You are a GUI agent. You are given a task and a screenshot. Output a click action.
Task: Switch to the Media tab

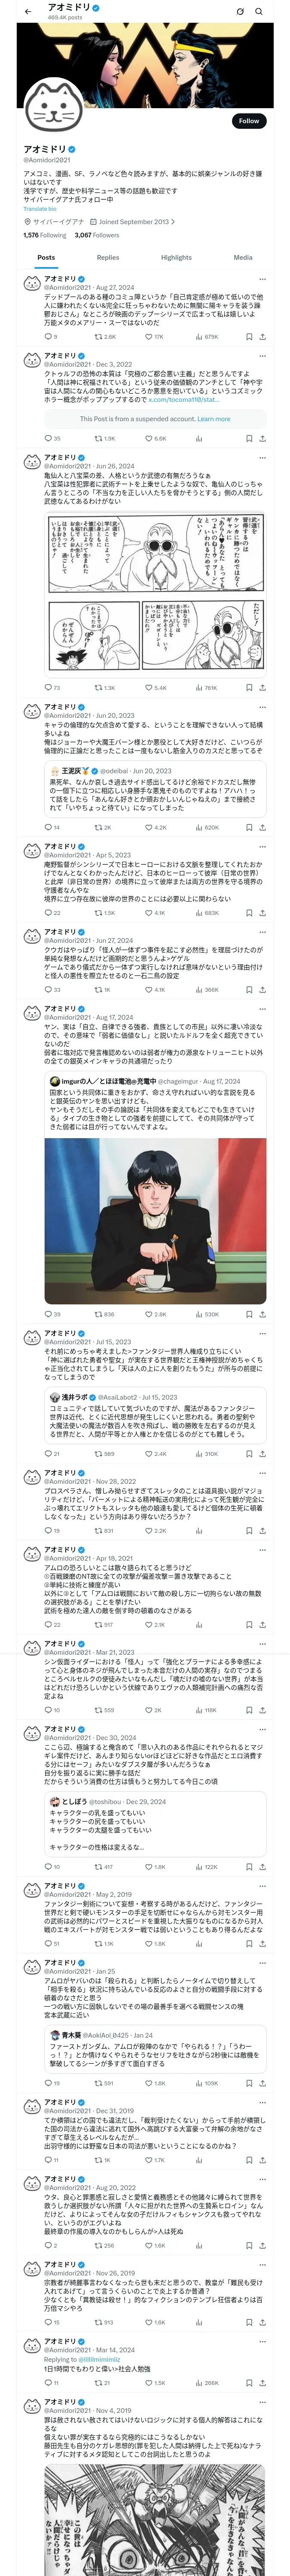click(x=243, y=257)
